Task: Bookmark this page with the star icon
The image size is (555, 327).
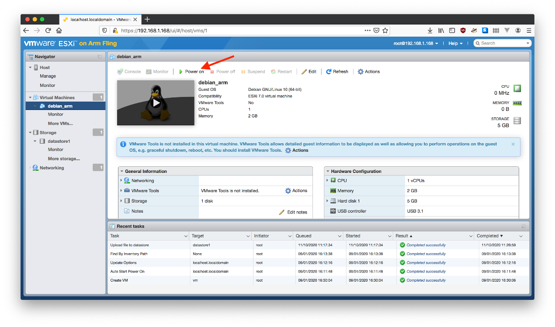Action: [385, 31]
